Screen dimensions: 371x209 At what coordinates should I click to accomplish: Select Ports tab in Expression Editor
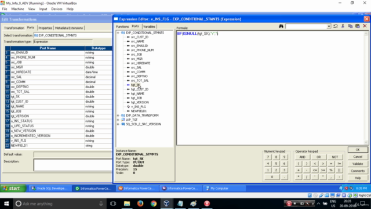(x=135, y=26)
